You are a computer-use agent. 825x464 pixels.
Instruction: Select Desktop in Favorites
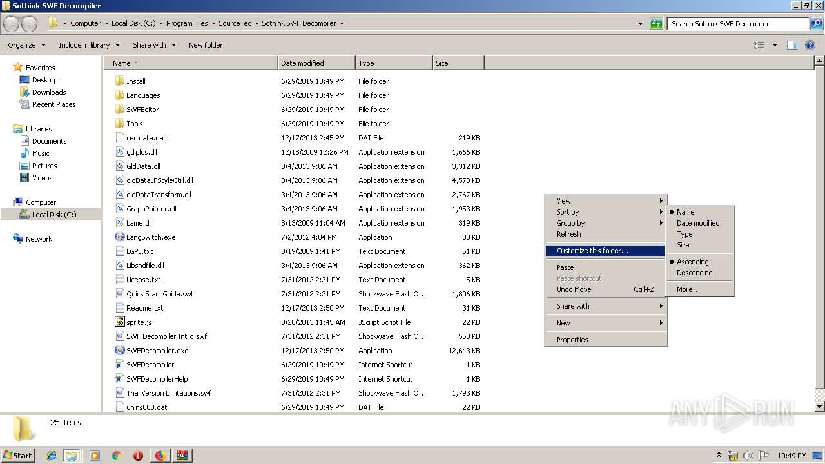click(x=44, y=80)
